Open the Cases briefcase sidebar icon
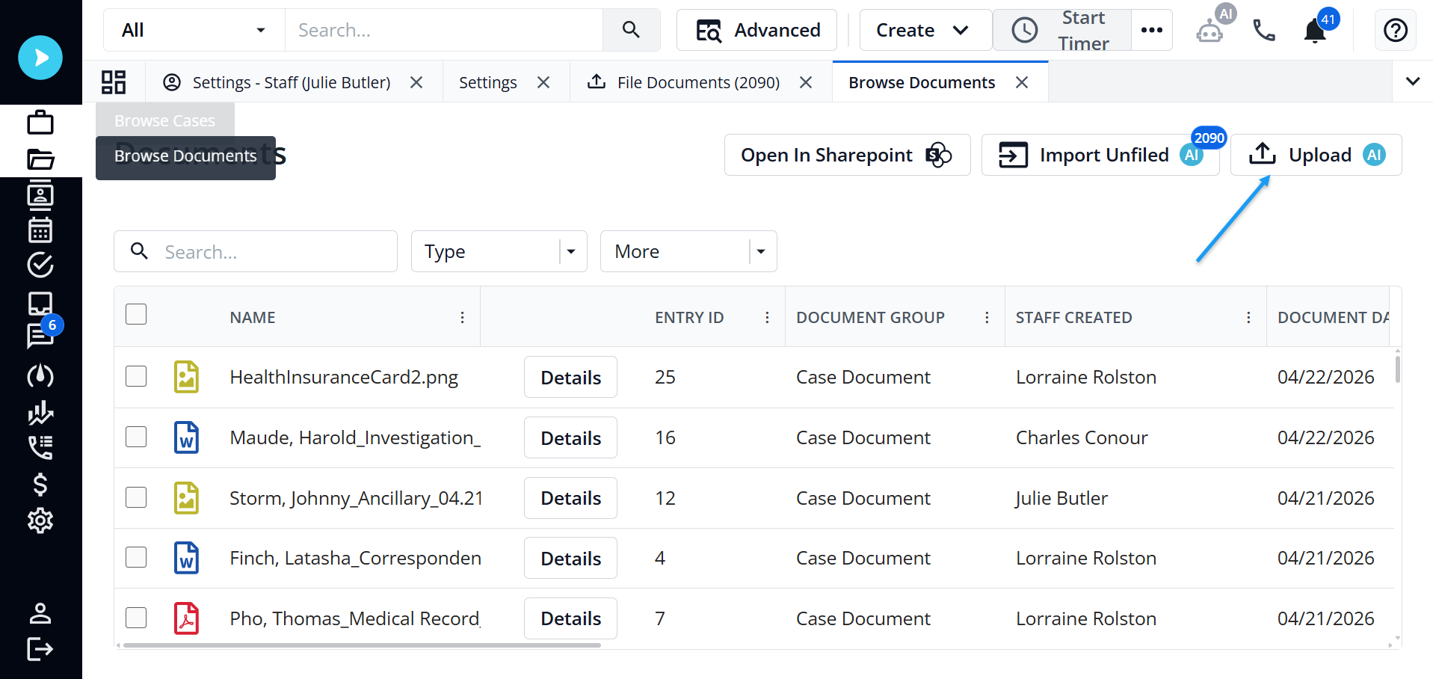Screen dimensions: 1433x679 pos(40,122)
